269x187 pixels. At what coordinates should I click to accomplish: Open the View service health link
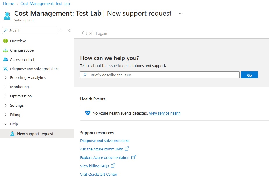(x=165, y=113)
